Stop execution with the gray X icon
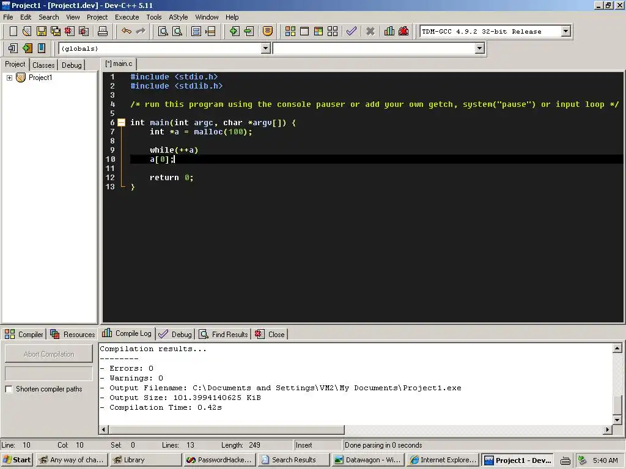Viewport: 626px width, 469px height. 370,31
